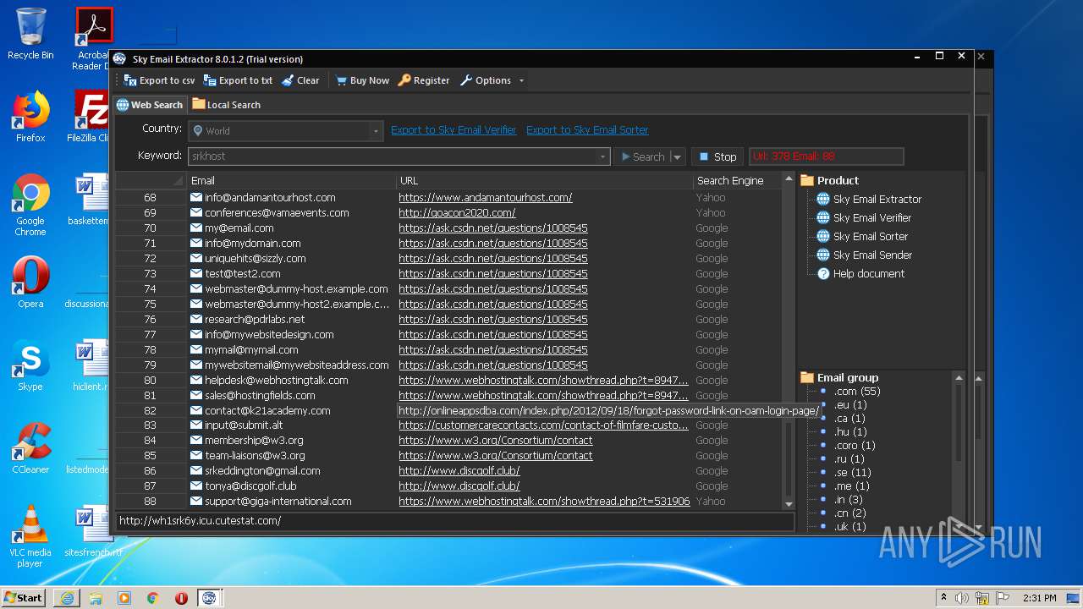Open Internet Explorer from the taskbar

pos(67,598)
